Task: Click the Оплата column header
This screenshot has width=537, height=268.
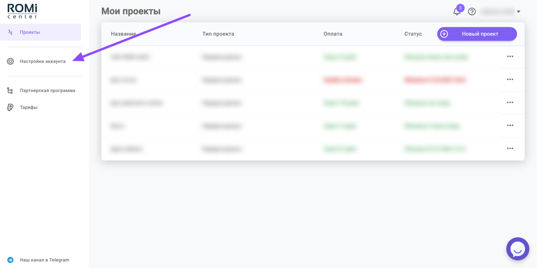Action: point(333,34)
